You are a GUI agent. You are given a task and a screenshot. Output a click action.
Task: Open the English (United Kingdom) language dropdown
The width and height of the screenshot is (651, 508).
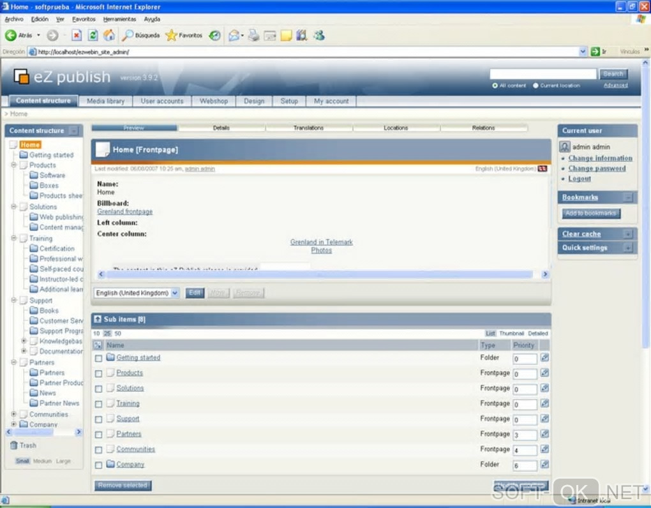pos(137,293)
